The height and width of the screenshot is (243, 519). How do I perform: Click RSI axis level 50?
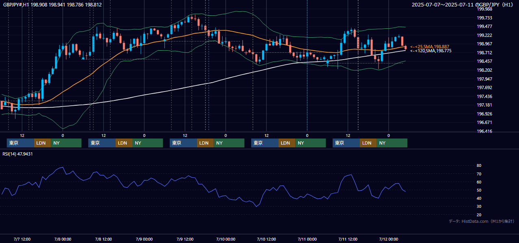(x=479, y=190)
